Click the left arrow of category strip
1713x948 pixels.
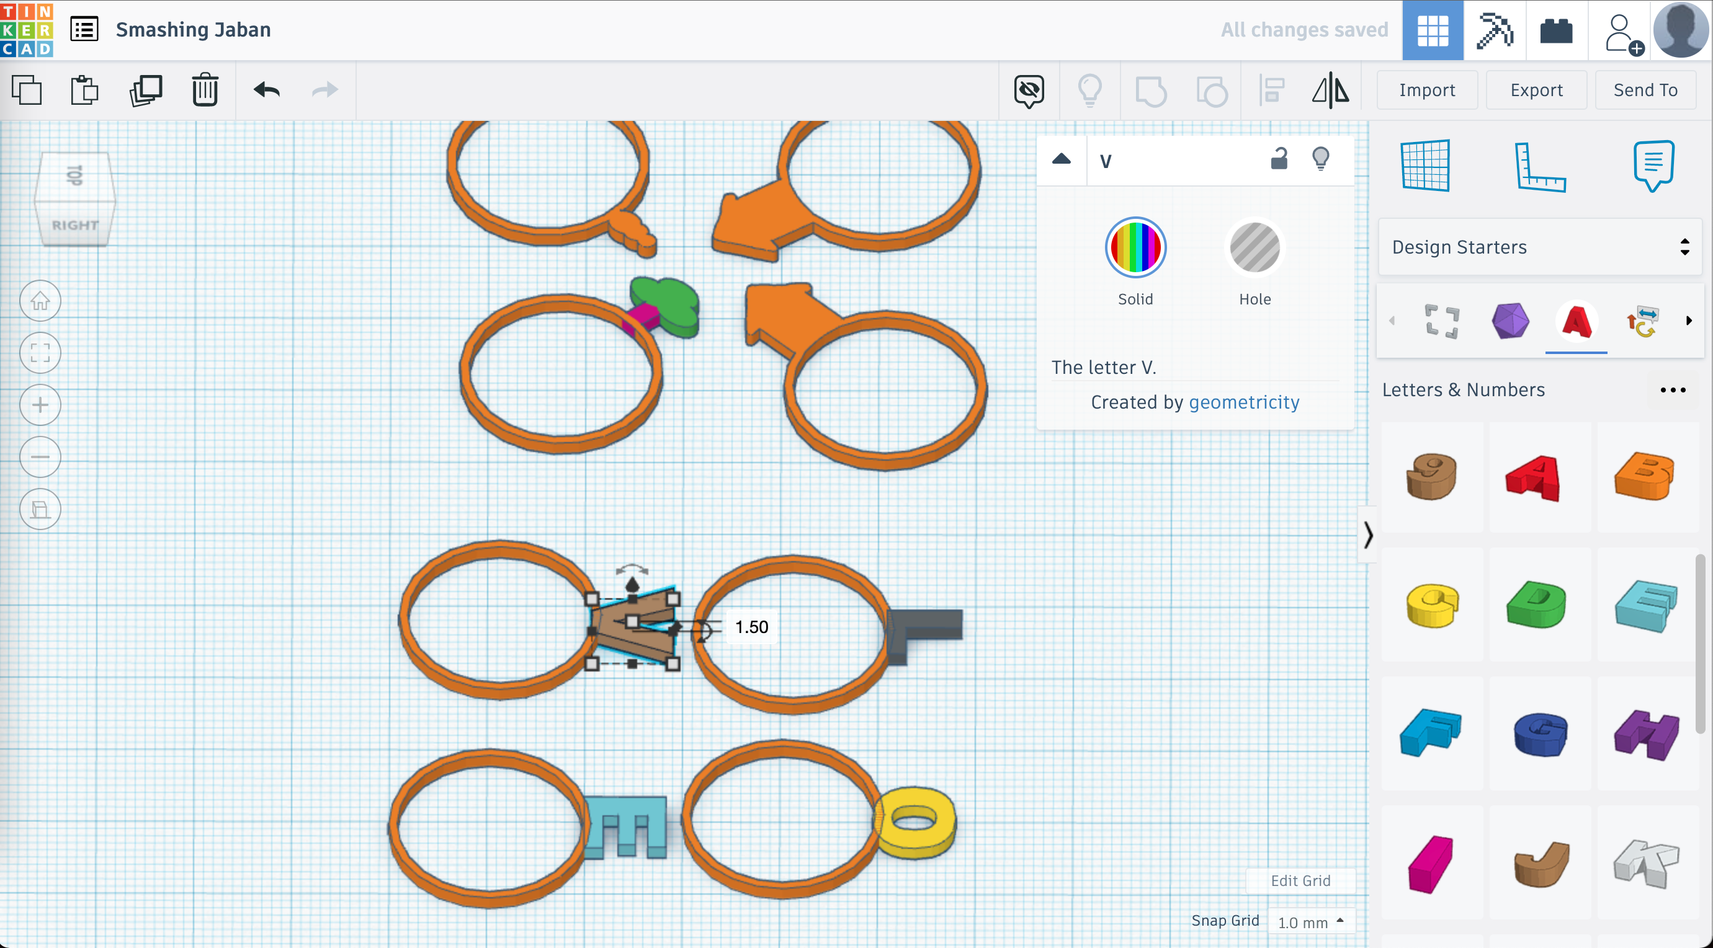[1392, 321]
